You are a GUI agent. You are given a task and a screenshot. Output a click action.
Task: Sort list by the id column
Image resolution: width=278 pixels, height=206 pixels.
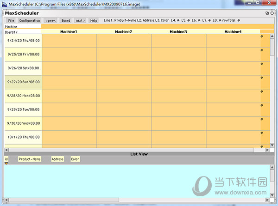point(6,159)
